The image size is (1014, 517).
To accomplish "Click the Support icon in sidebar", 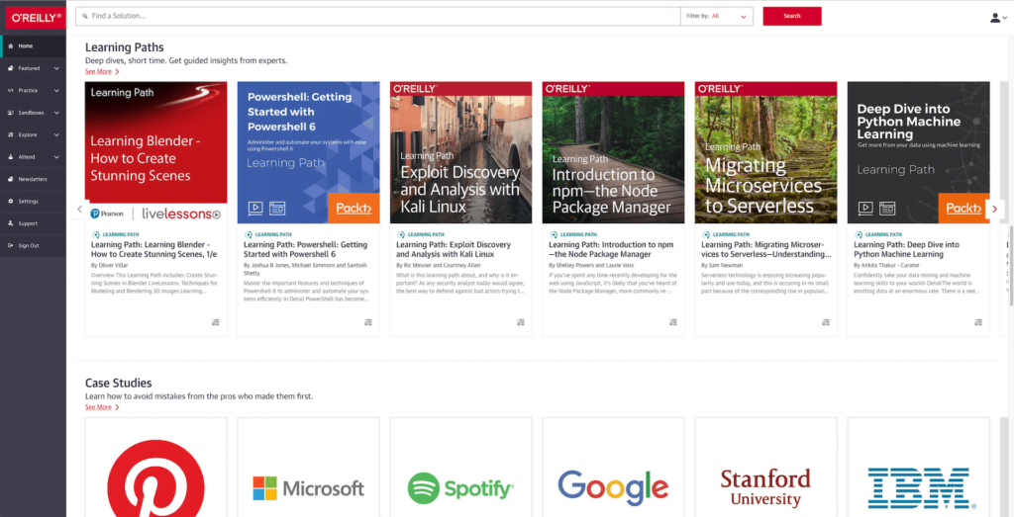I will coord(10,223).
